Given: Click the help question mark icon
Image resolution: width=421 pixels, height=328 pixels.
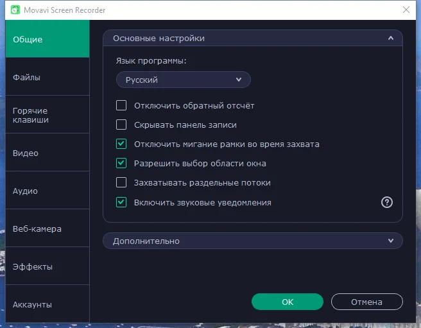Looking at the screenshot, I should tap(386, 202).
